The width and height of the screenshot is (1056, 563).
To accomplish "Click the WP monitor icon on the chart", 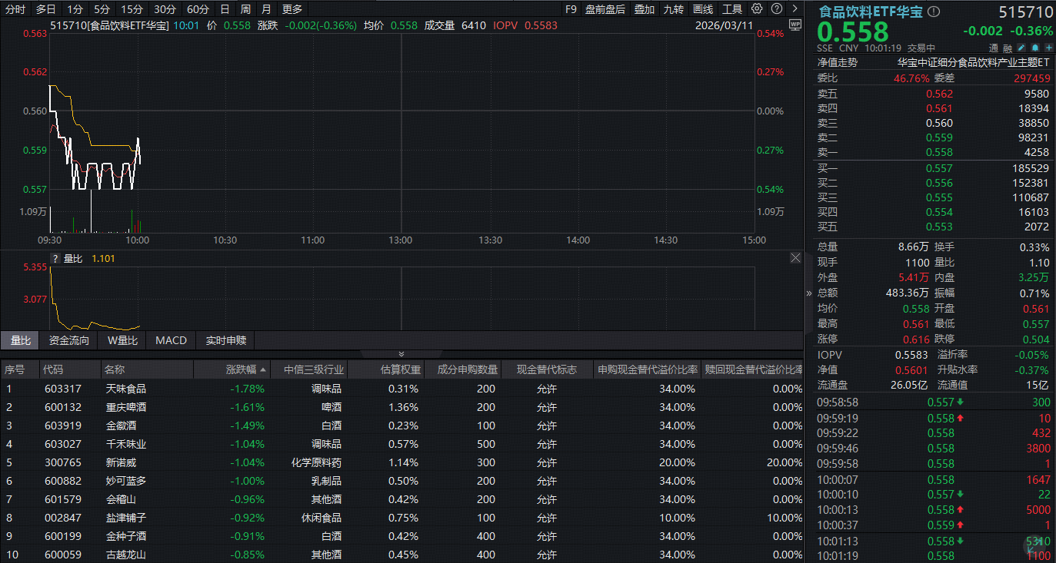I will [794, 25].
